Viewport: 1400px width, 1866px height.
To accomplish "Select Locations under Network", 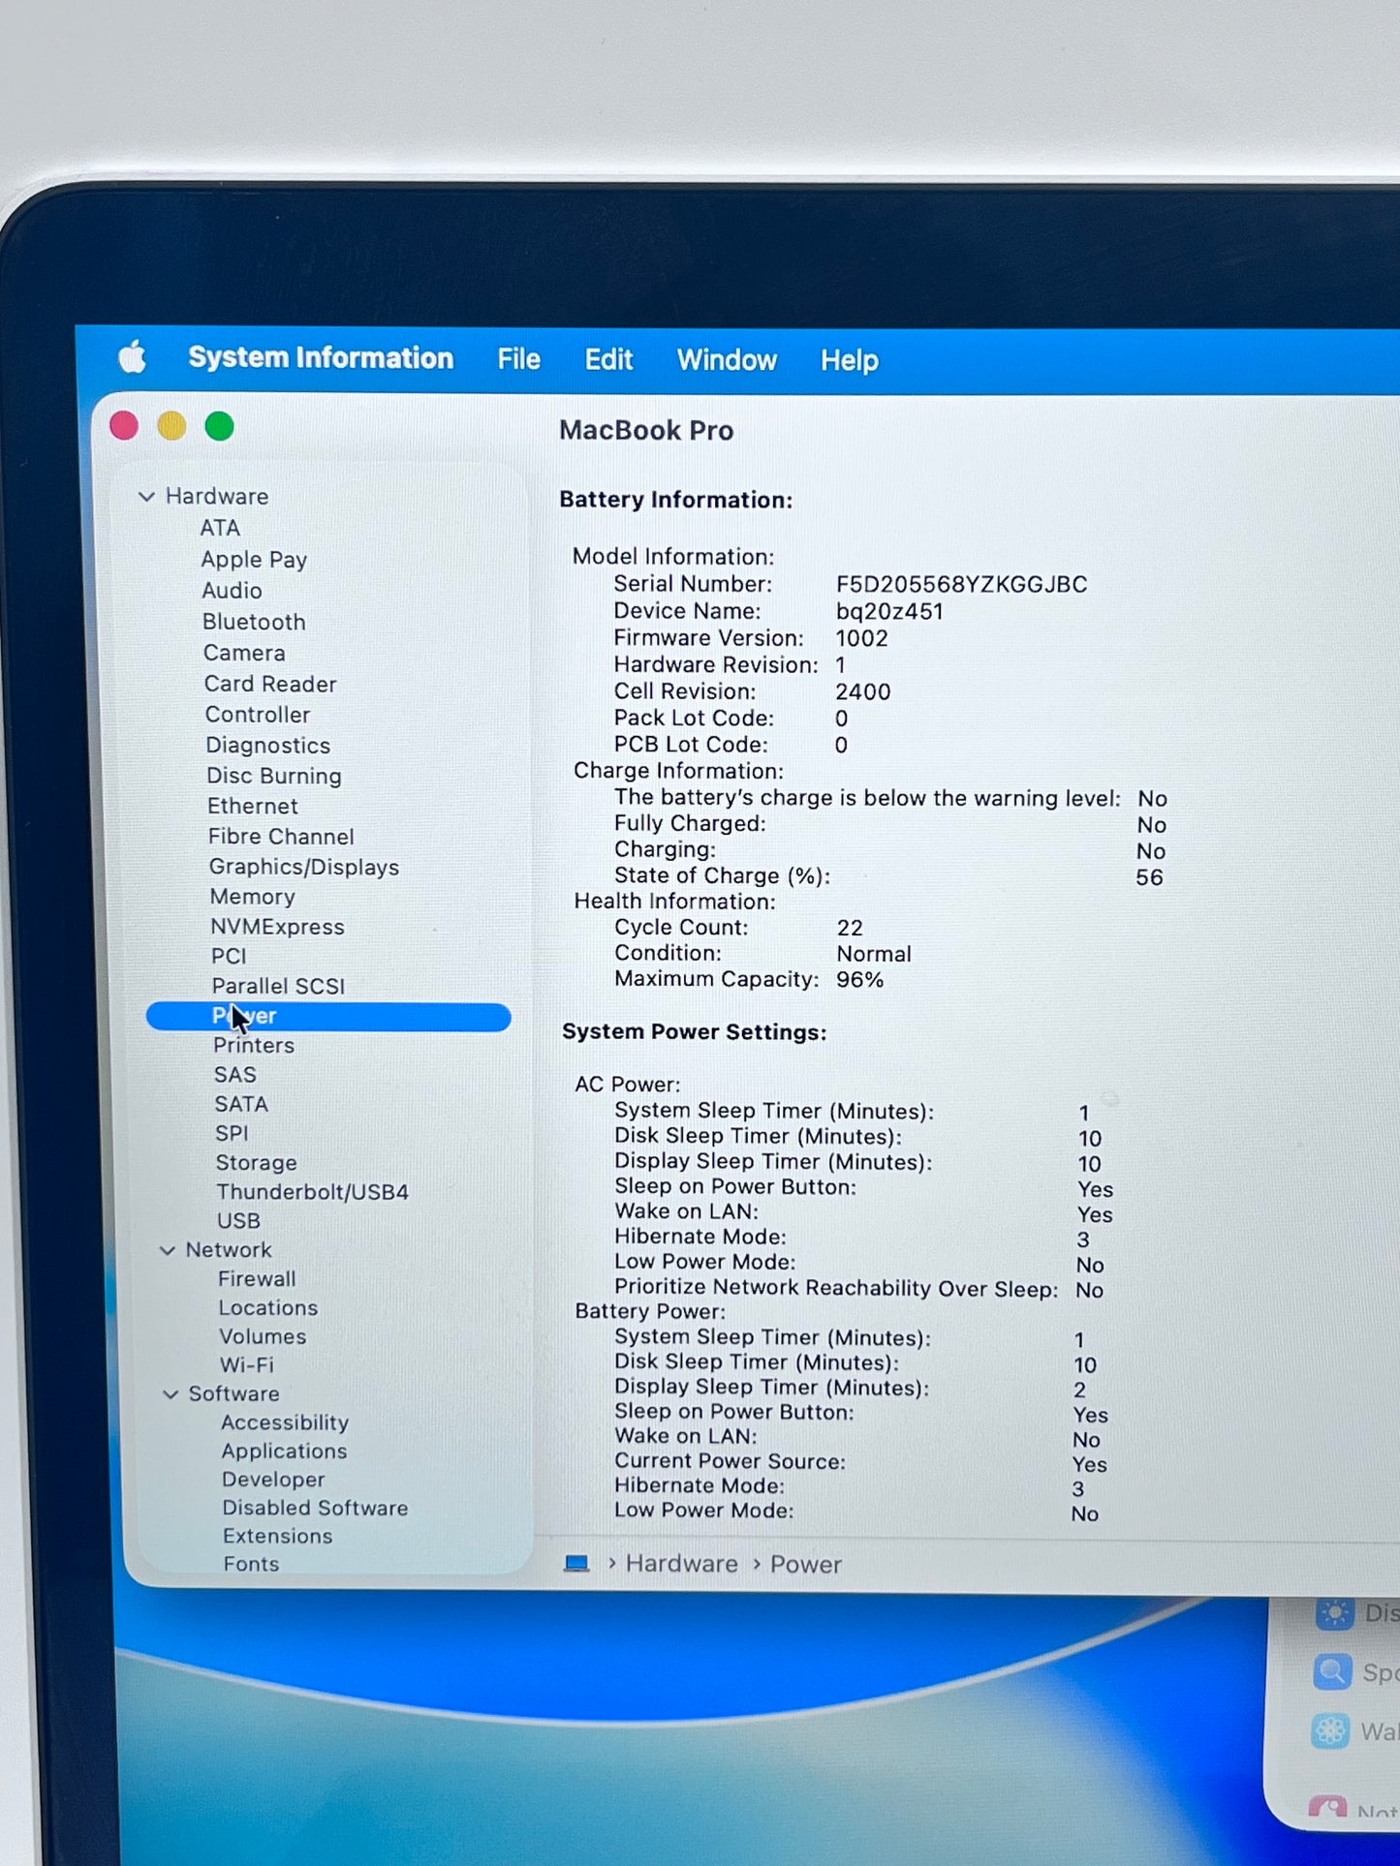I will (x=268, y=1308).
